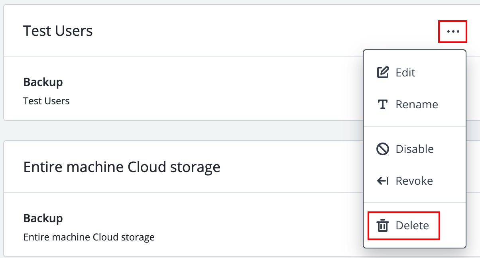Select the pencil icon next to Edit
The width and height of the screenshot is (480, 258).
[383, 72]
